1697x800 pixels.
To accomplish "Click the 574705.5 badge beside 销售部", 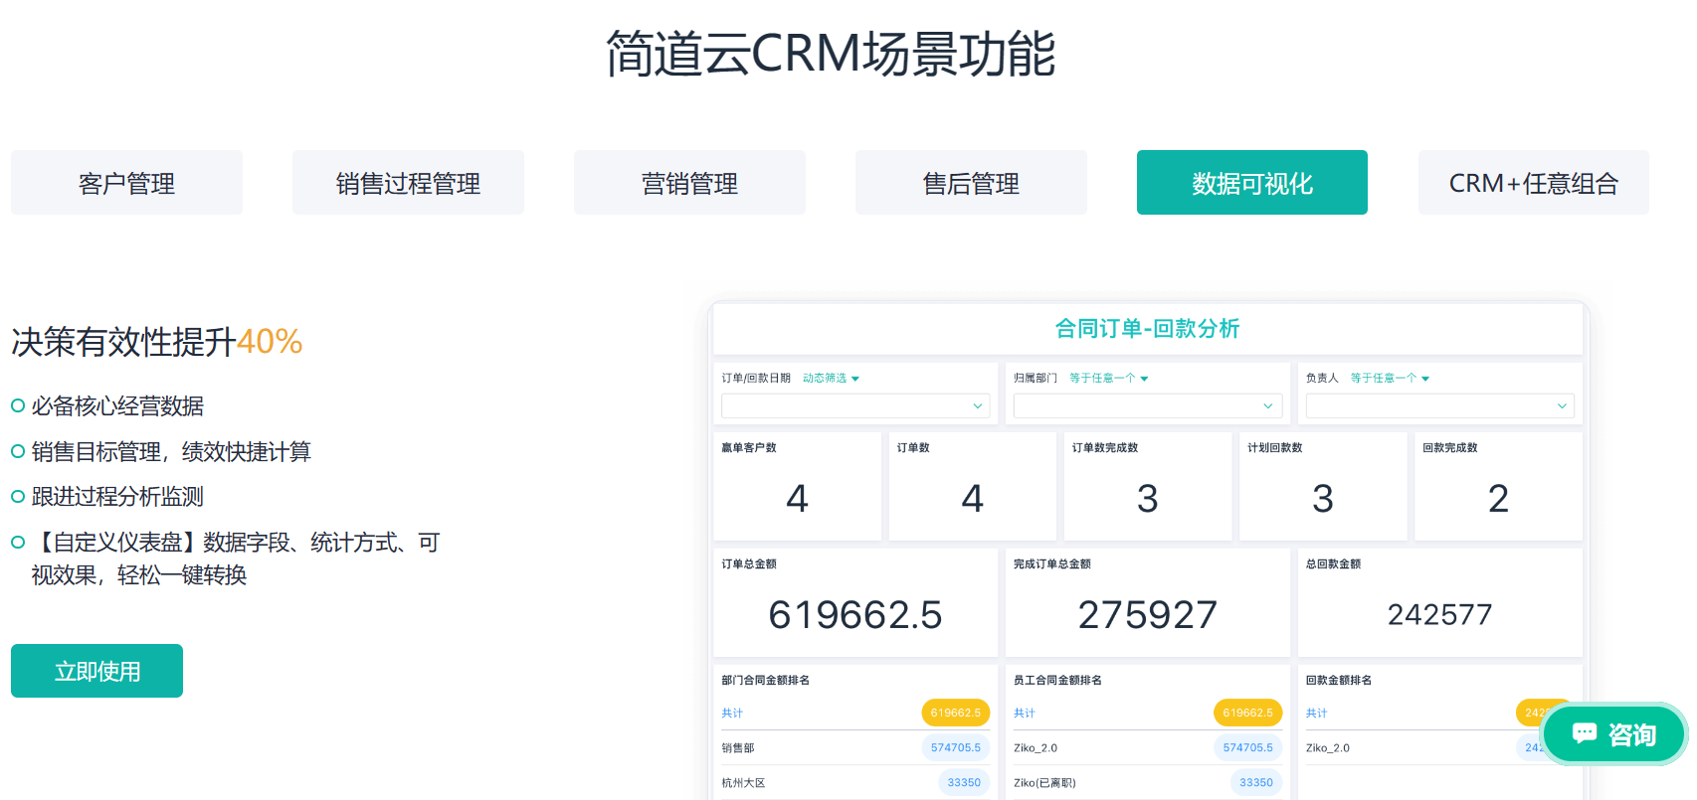I will [956, 747].
